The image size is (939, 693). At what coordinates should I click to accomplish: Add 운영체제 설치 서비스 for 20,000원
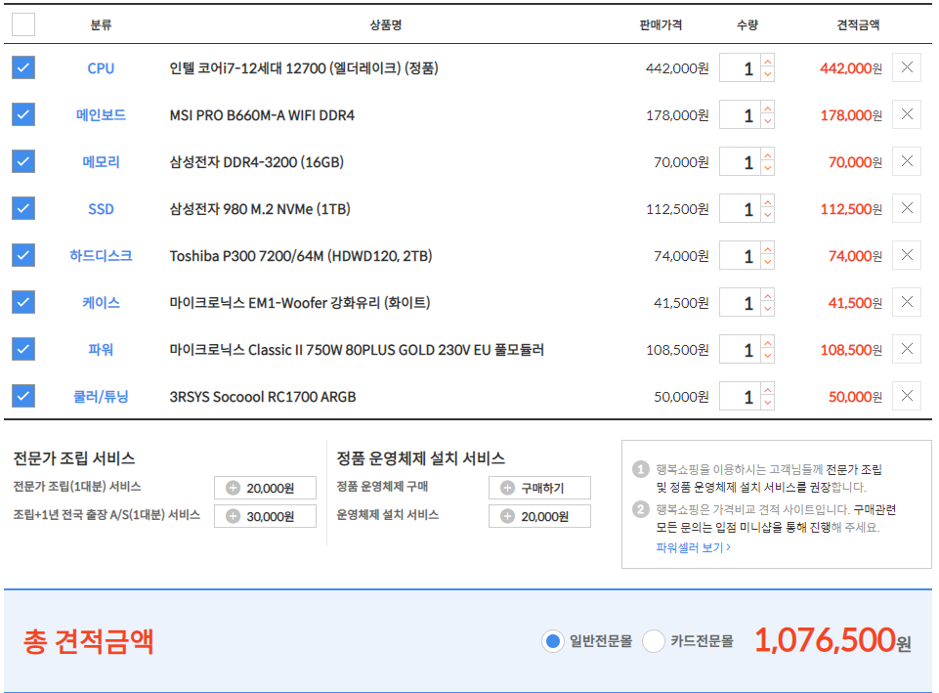click(x=539, y=516)
